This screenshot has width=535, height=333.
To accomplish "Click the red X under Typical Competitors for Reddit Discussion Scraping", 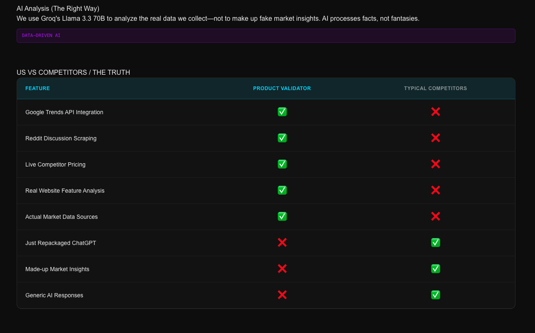I will point(435,138).
